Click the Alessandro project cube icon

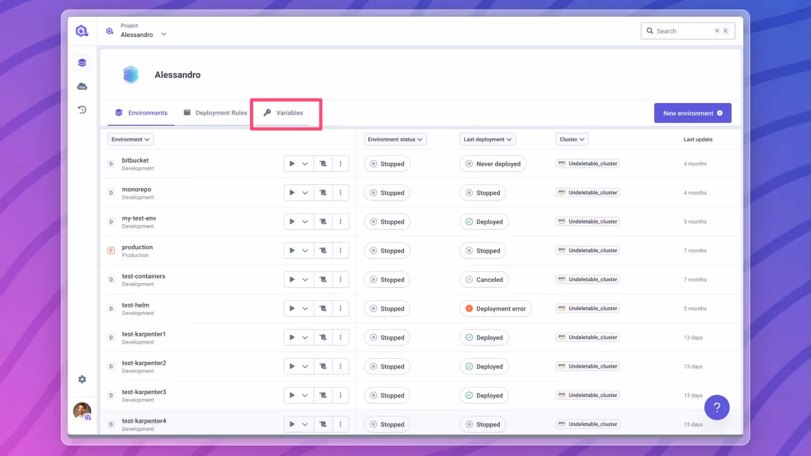131,75
